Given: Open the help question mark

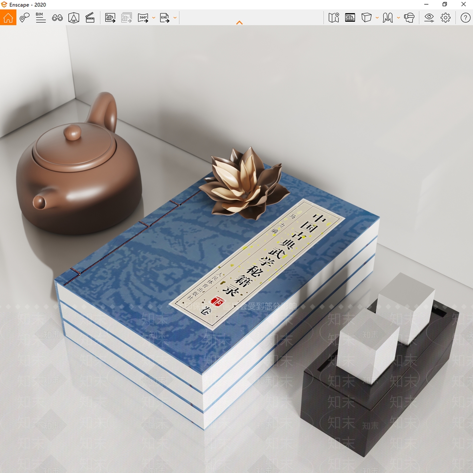Looking at the screenshot, I should coord(465,18).
